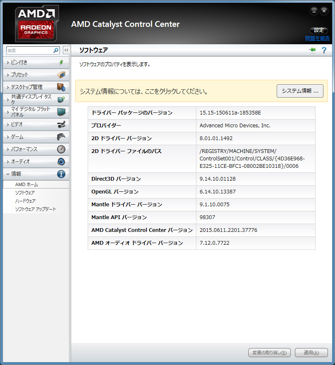The height and width of the screenshot is (365, 335).
Task: Click the Catalyst version 2015.0611.2201.37776
Action: (228, 230)
